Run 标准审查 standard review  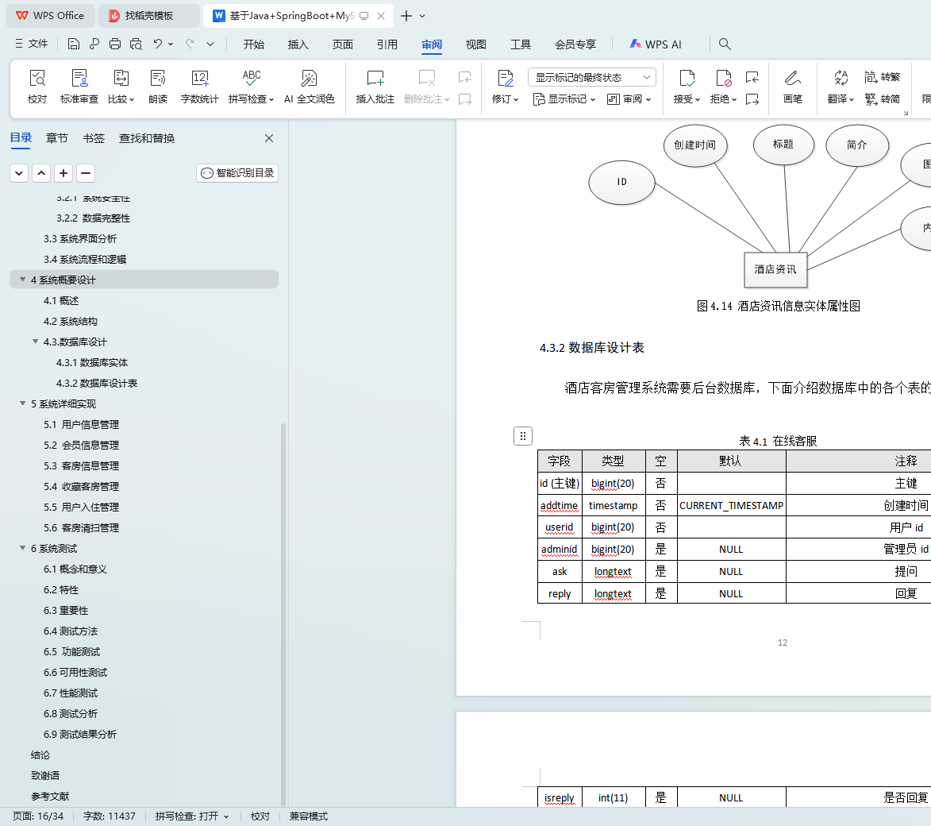point(79,87)
